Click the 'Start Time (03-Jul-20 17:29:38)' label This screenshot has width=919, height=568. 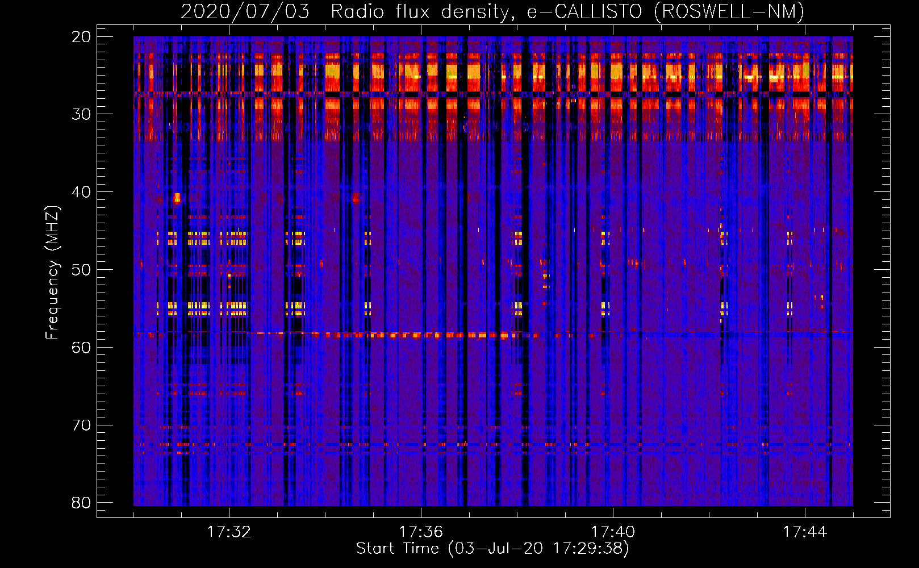coord(492,549)
